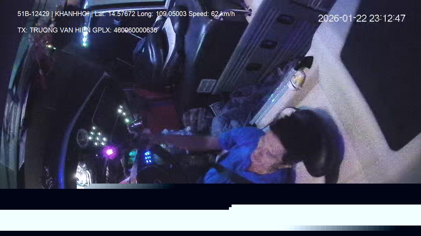
Task: Click the glowing purple light
Action: (110, 152)
